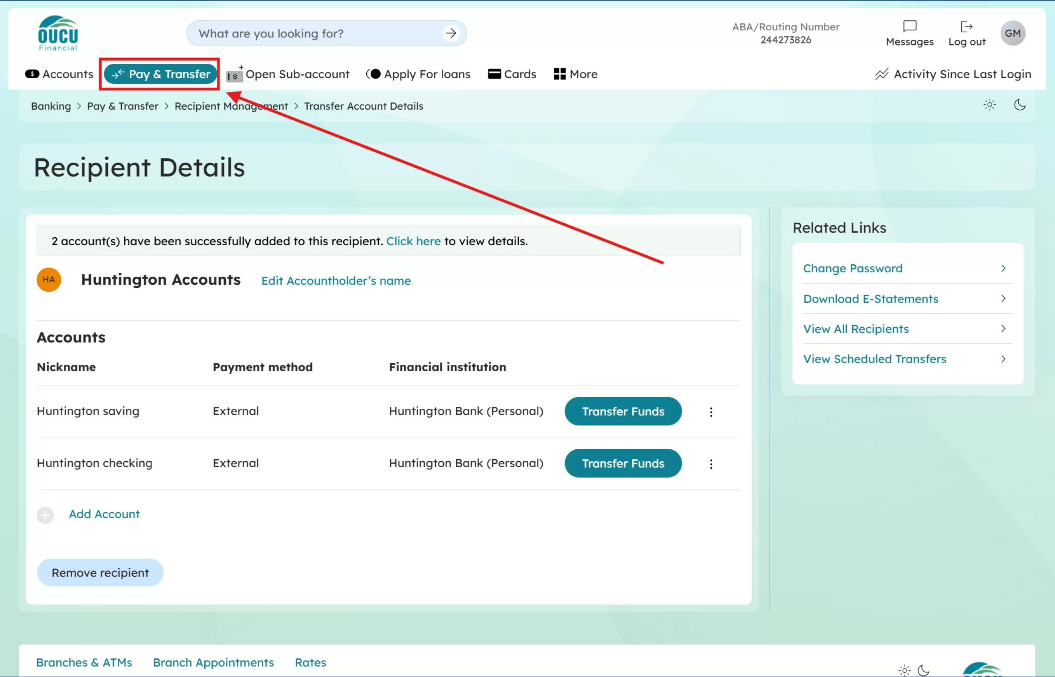Click the Add Account plus icon
The height and width of the screenshot is (677, 1055).
tap(45, 515)
